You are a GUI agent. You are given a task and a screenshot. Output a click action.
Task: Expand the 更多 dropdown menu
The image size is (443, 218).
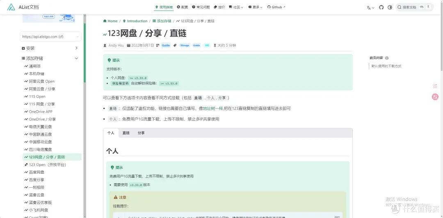pyautogui.click(x=256, y=7)
